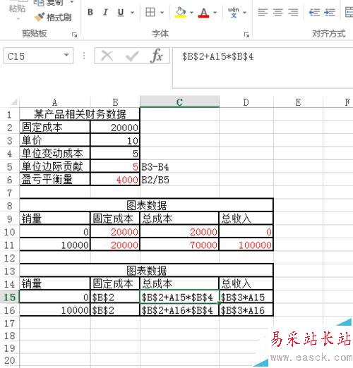Click formula bar with $B$2+A15*$B$4
353x368 pixels.
point(263,68)
